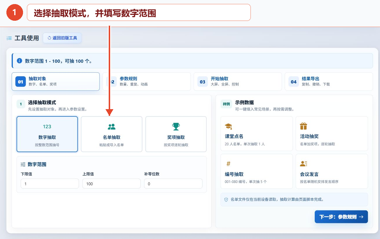Click the person-list icon for 会议发言
Viewport: 380px width, 239px height.
(304, 164)
